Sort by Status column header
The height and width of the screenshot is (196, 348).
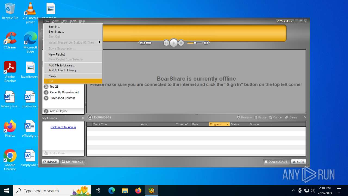[239, 124]
